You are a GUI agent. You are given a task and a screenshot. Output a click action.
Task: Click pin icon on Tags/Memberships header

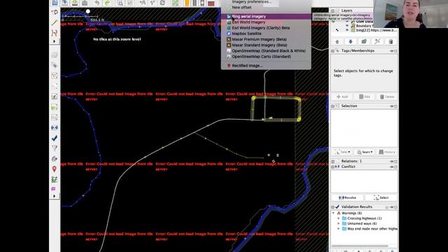pyautogui.click(x=392, y=51)
